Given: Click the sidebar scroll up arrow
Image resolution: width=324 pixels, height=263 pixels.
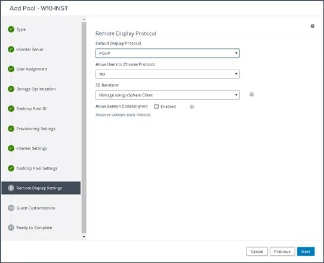Looking at the screenshot, I should (x=84, y=20).
